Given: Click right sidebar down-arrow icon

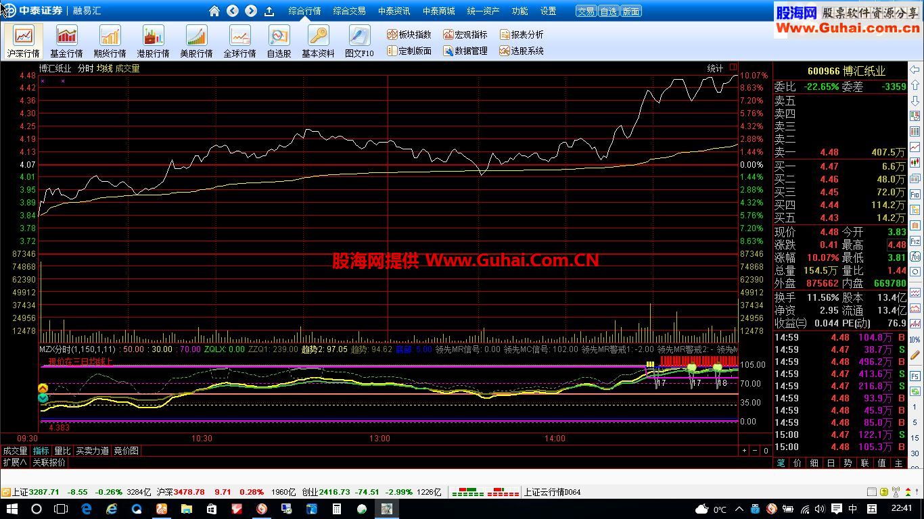Looking at the screenshot, I should click(x=915, y=100).
